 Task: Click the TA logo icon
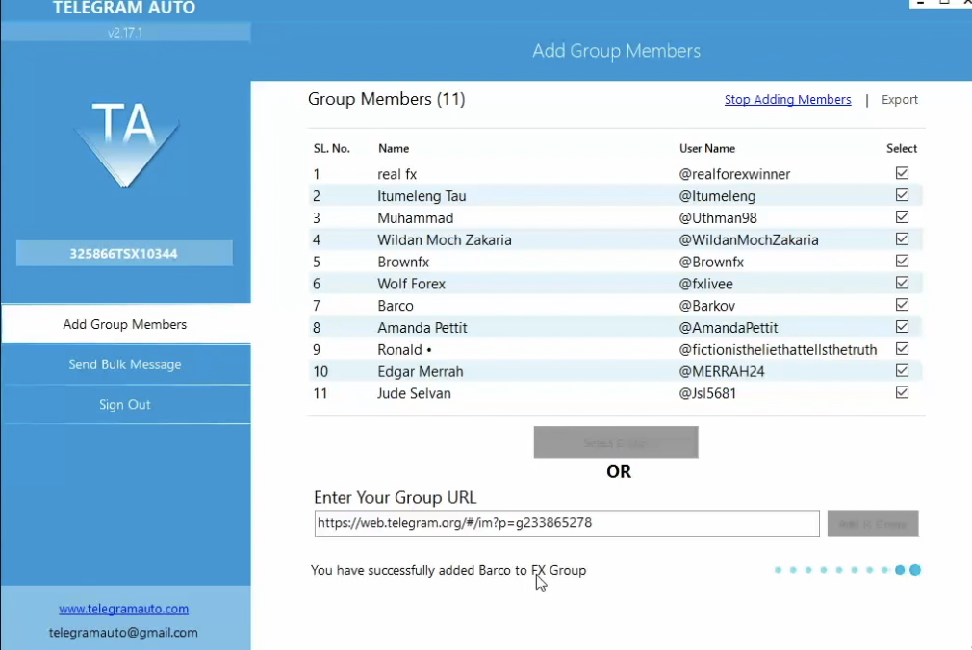[x=126, y=143]
